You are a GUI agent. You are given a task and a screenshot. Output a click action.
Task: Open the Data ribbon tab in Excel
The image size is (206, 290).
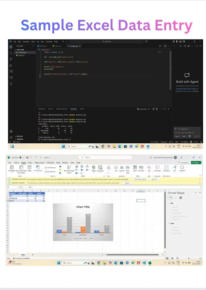[58, 163]
